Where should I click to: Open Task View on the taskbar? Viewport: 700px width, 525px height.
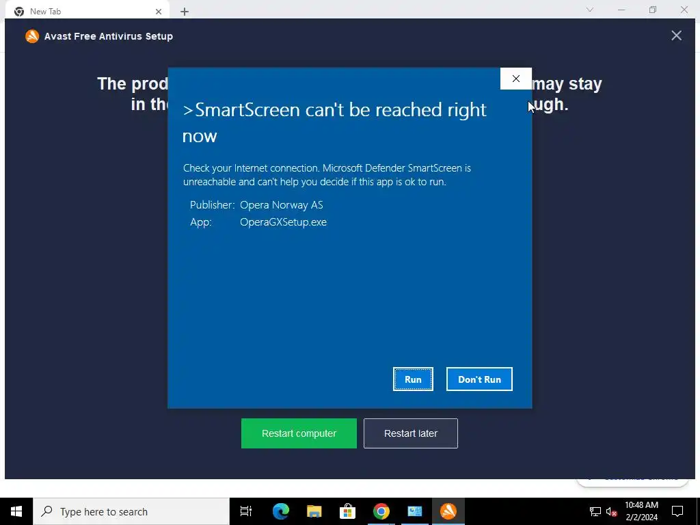246,511
